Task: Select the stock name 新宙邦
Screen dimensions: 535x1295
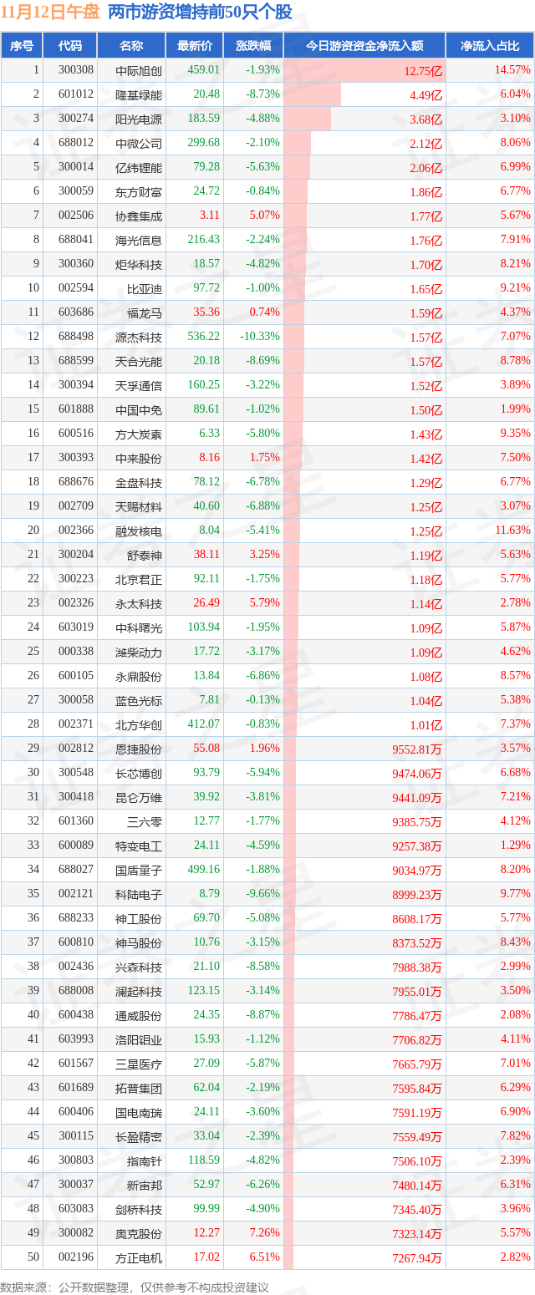Action: [145, 1186]
